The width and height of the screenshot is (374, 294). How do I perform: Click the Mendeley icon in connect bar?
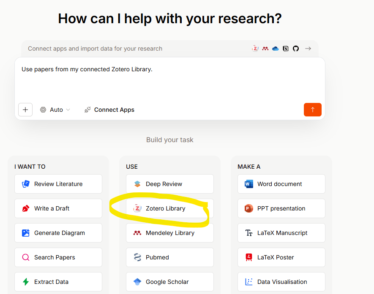[x=265, y=49]
